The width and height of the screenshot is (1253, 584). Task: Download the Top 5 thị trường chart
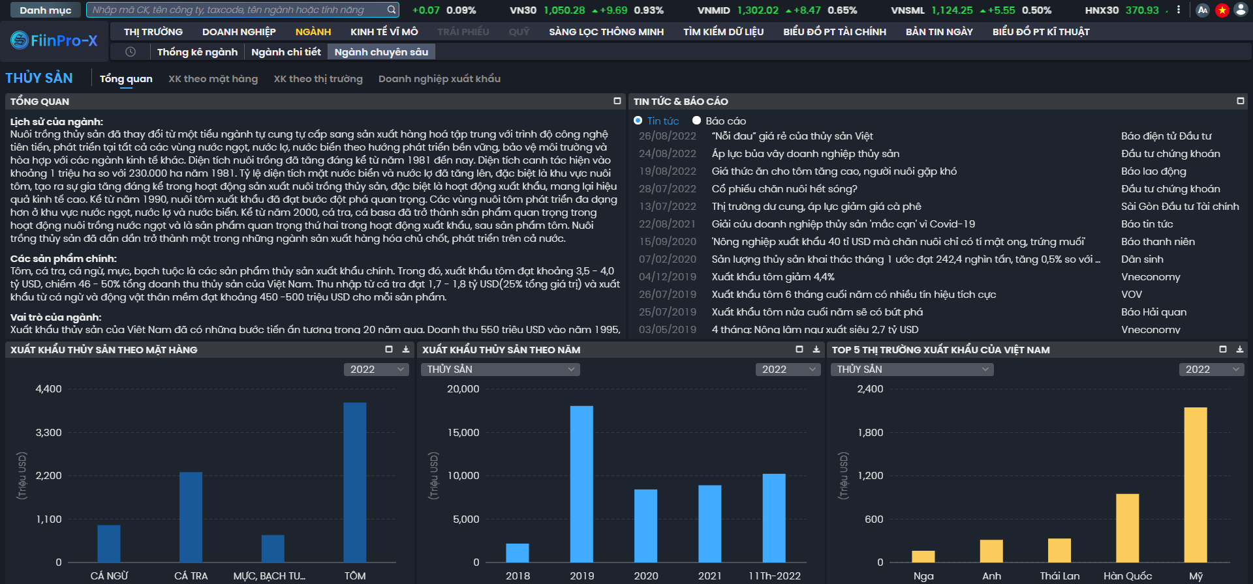[1240, 349]
